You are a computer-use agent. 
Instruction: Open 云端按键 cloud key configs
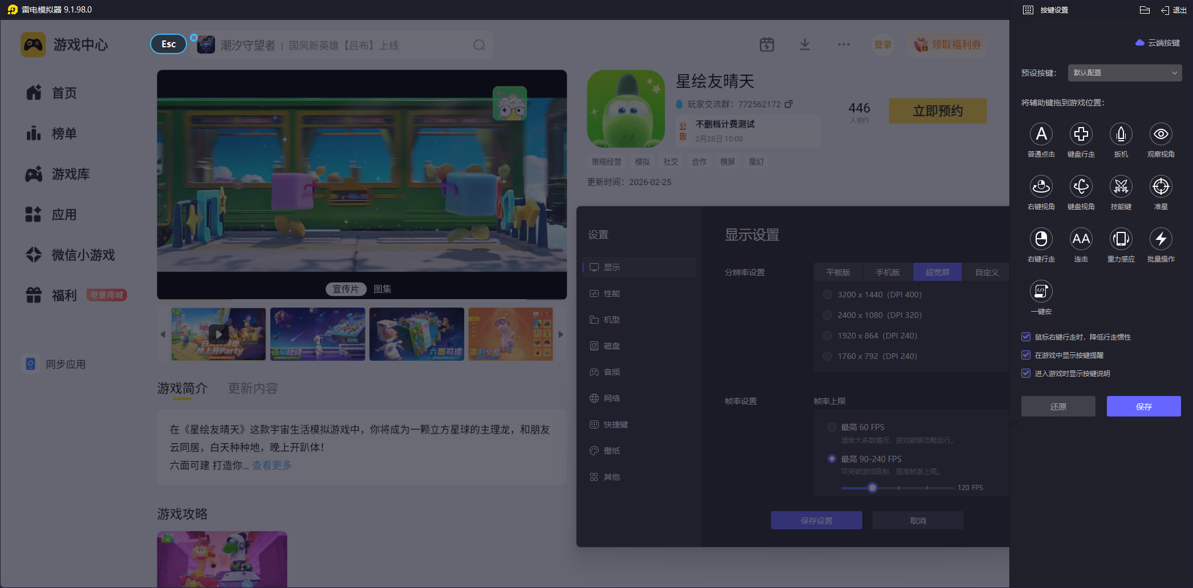1158,43
